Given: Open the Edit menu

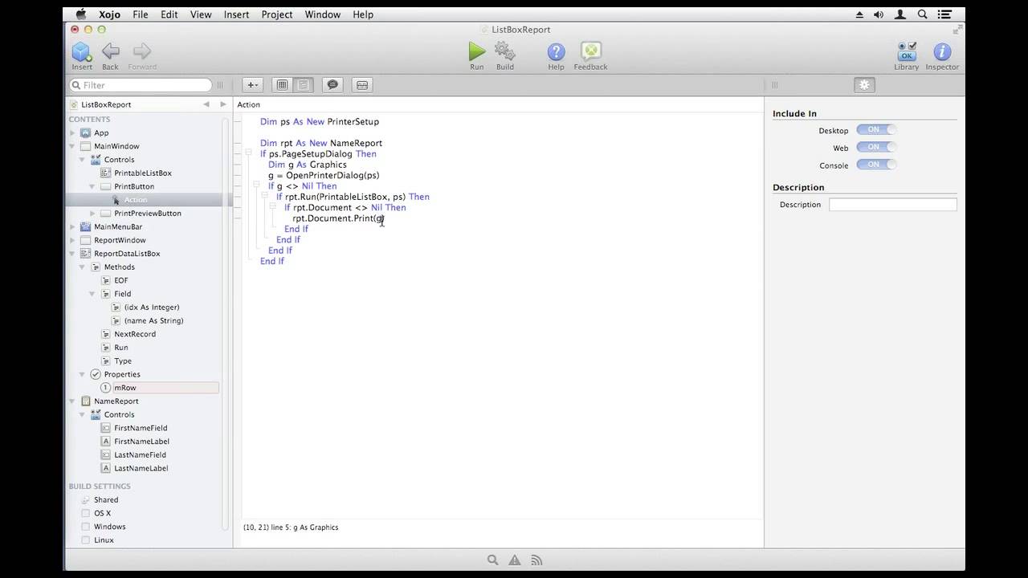Looking at the screenshot, I should pyautogui.click(x=169, y=14).
